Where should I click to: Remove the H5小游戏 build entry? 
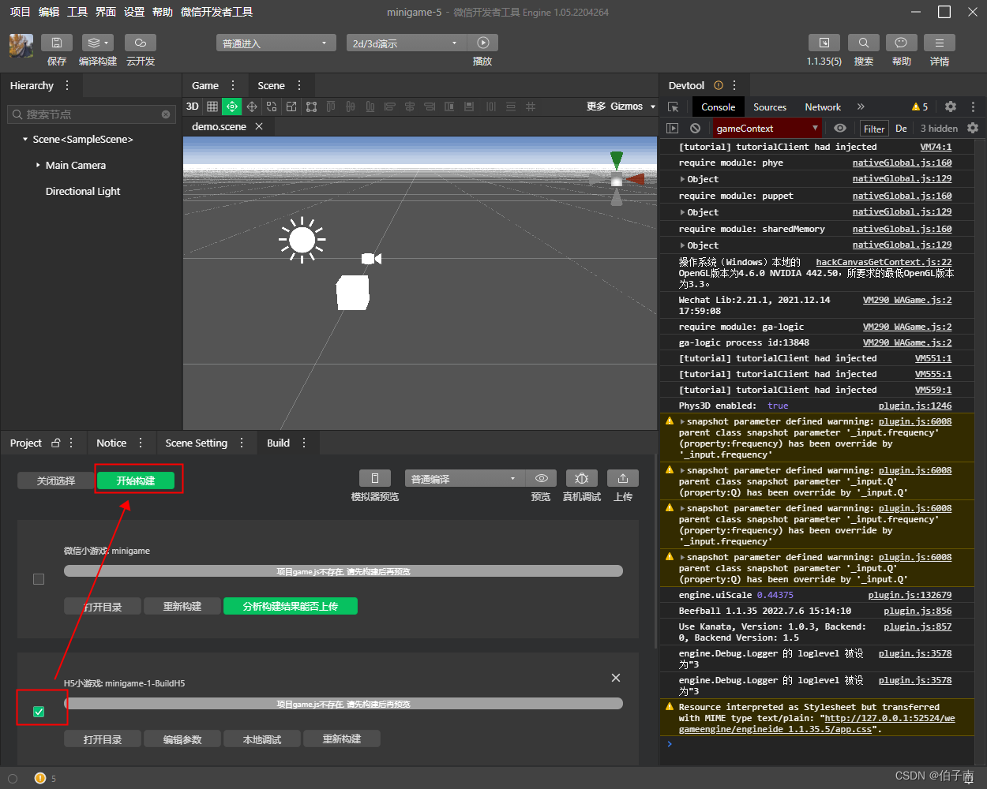coord(616,678)
